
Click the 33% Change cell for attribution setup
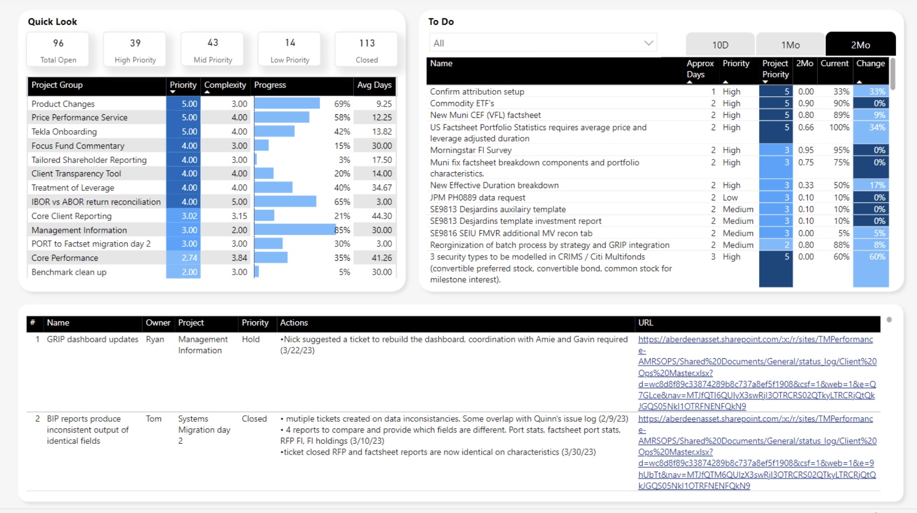[870, 91]
